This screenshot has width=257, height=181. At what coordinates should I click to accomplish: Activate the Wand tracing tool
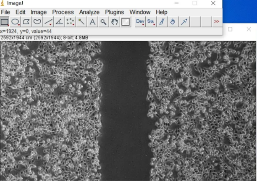(x=81, y=22)
